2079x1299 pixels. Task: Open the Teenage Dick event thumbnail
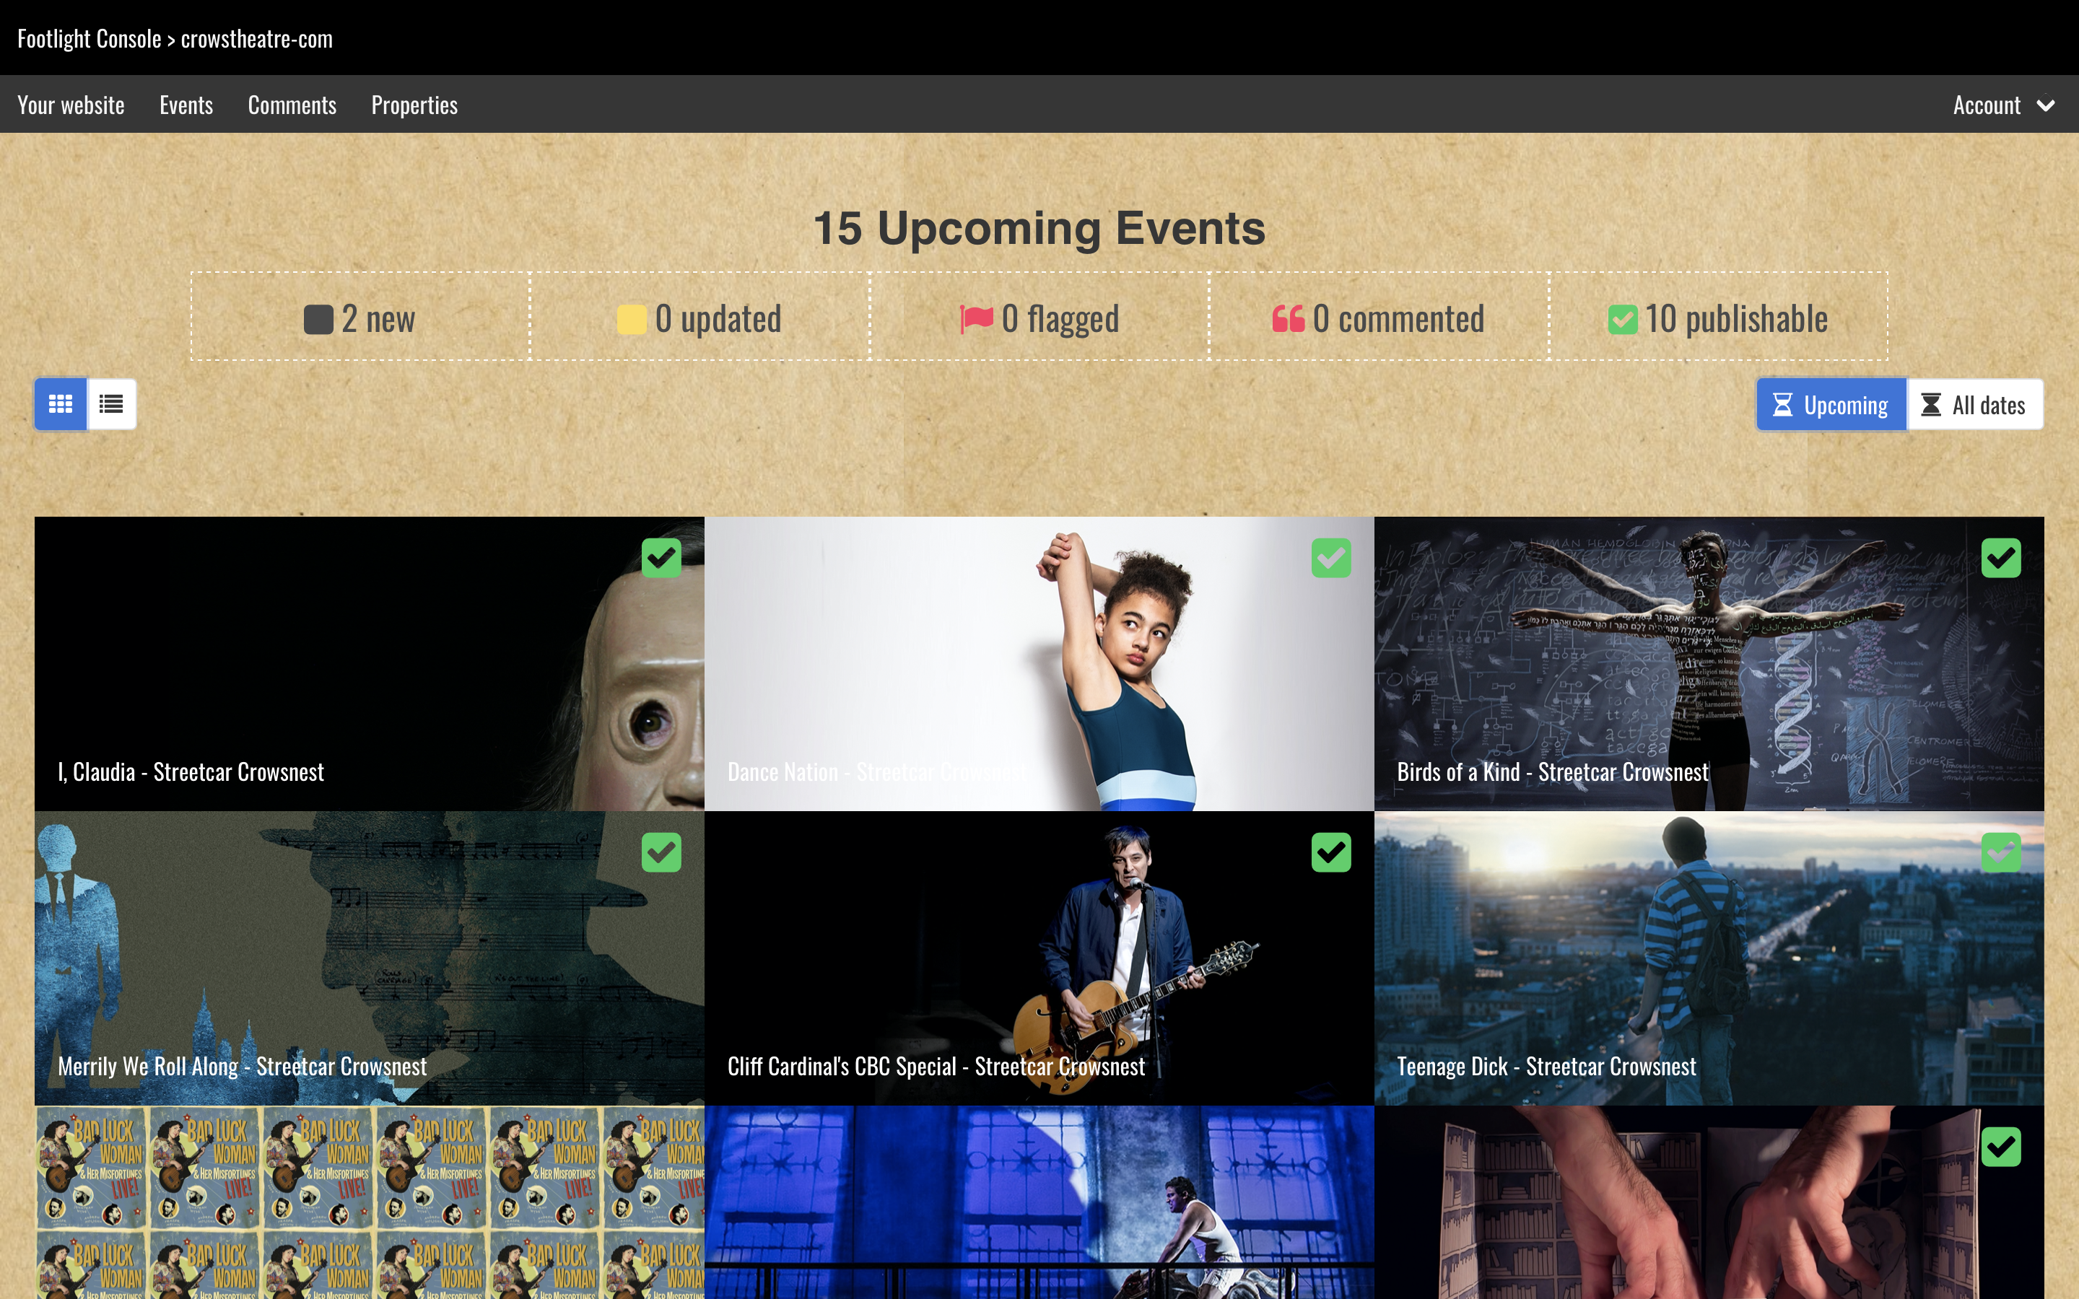point(1708,958)
